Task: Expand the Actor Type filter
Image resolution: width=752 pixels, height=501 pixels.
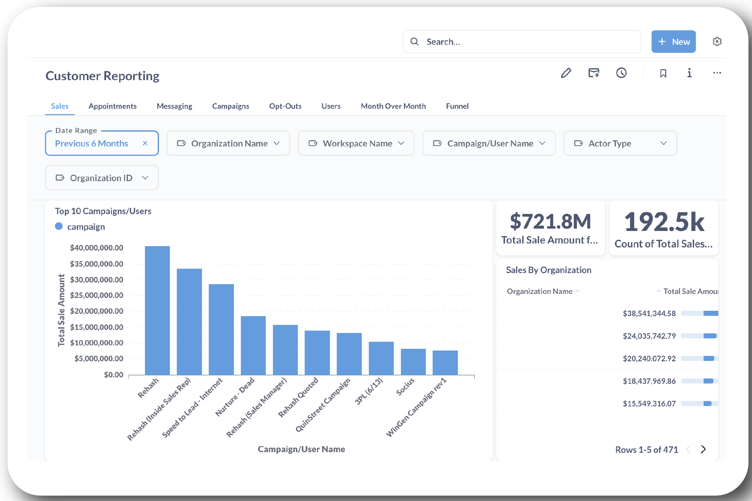Action: click(620, 143)
